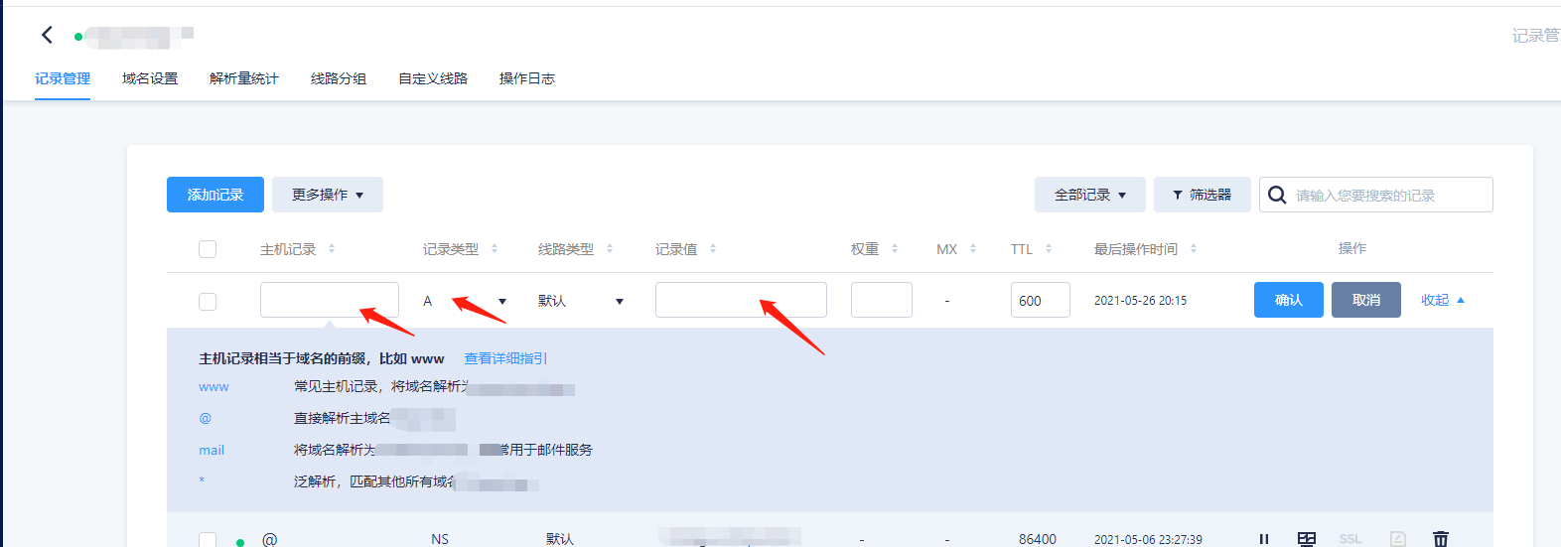
Task: Click the green status dot on NS row
Action: (240, 542)
